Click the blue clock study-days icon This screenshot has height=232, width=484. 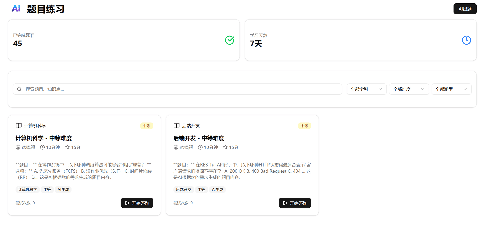[466, 40]
